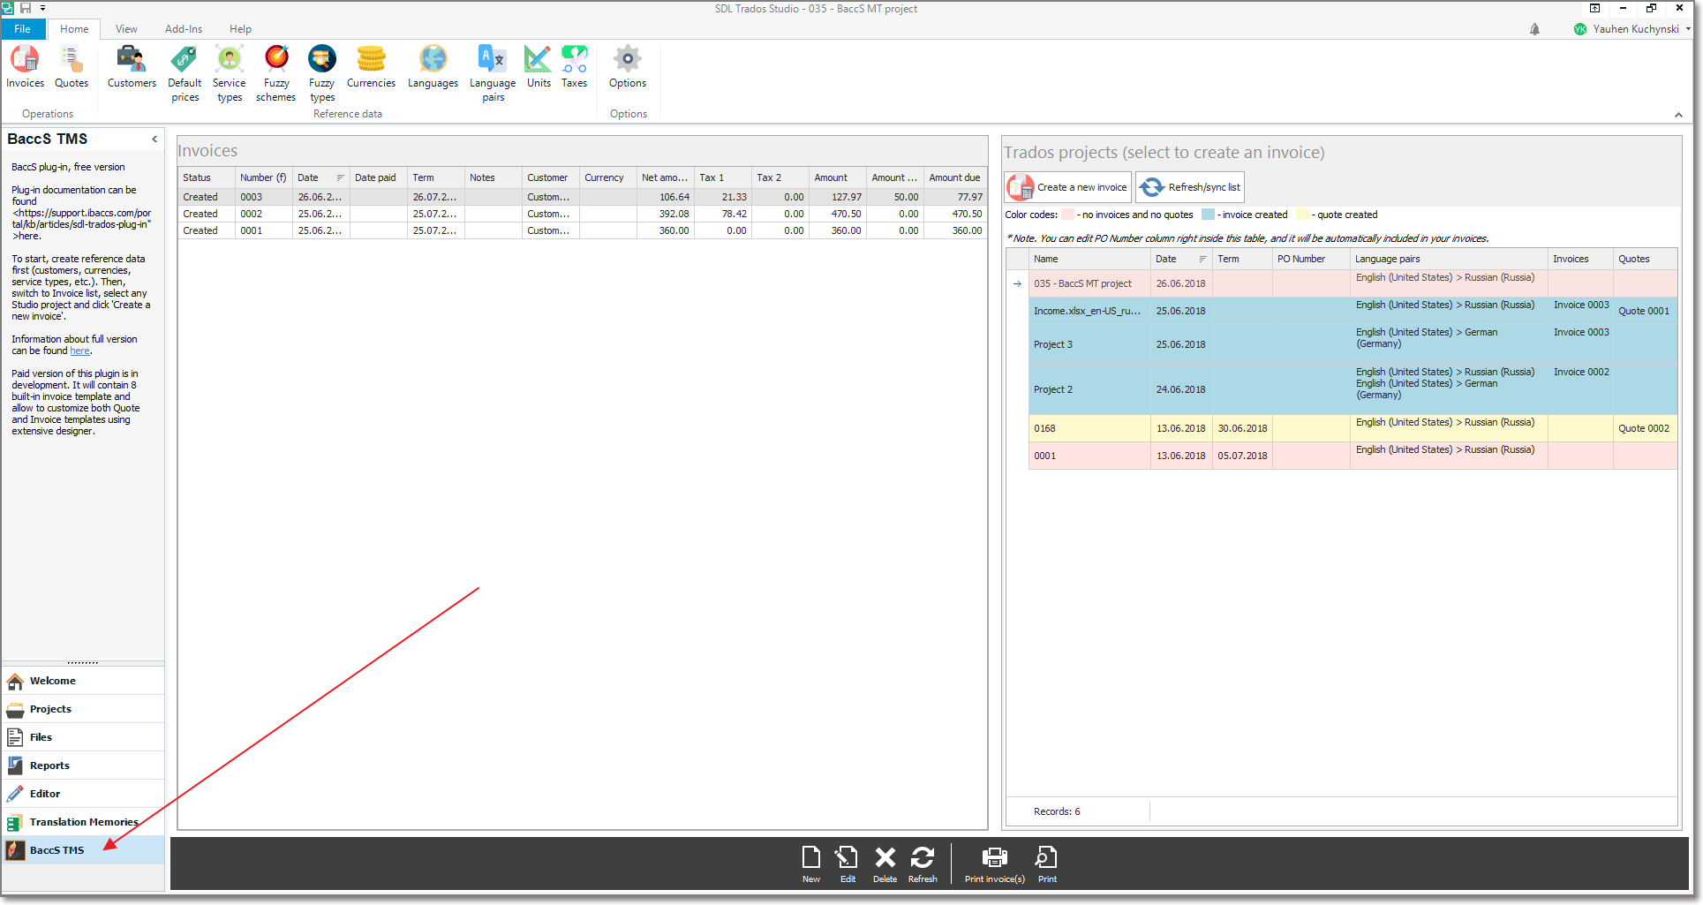Click Refresh in bottom toolbar

923,864
